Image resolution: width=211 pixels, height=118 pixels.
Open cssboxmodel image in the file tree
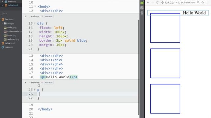click(x=15, y=31)
